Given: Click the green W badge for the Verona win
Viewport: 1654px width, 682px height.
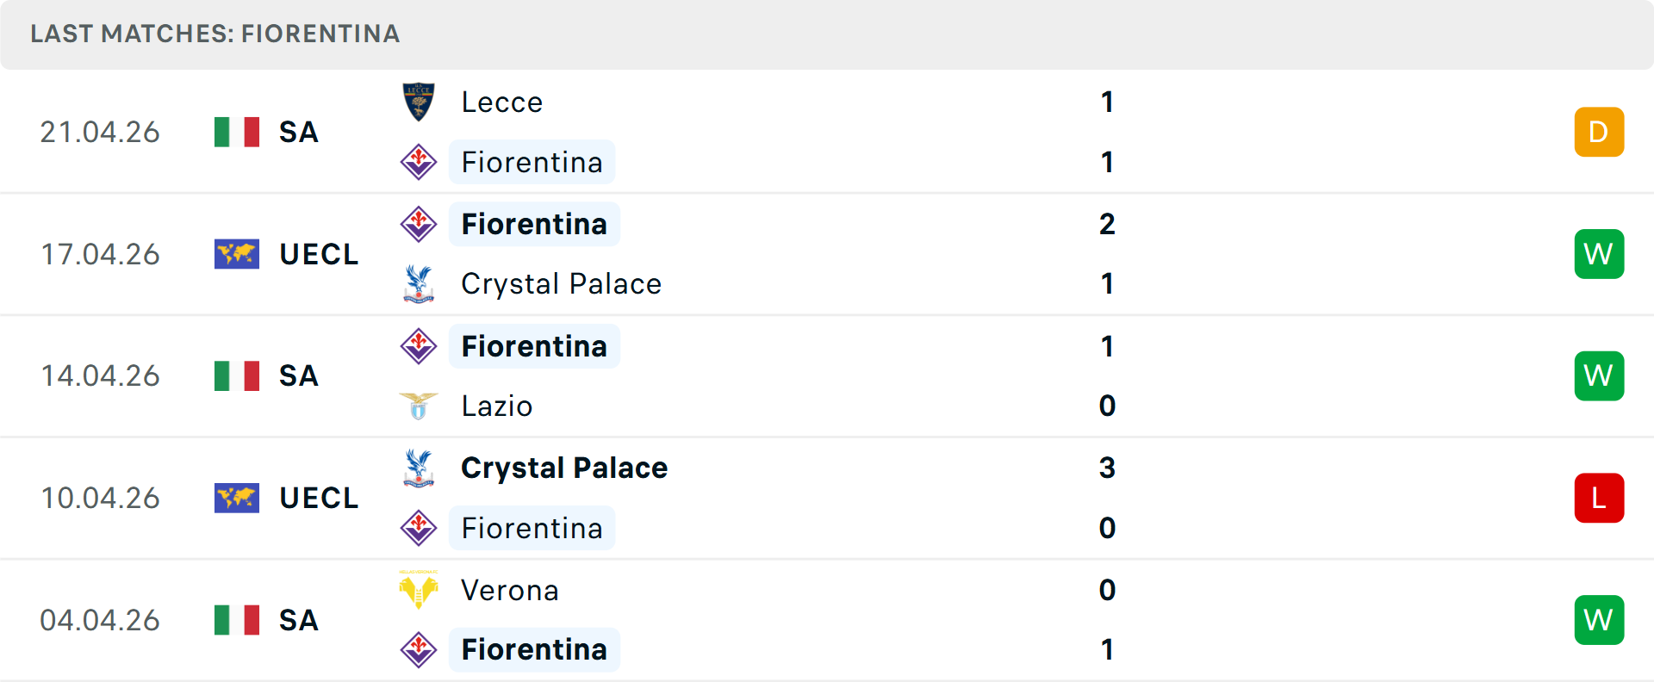Looking at the screenshot, I should [1599, 619].
